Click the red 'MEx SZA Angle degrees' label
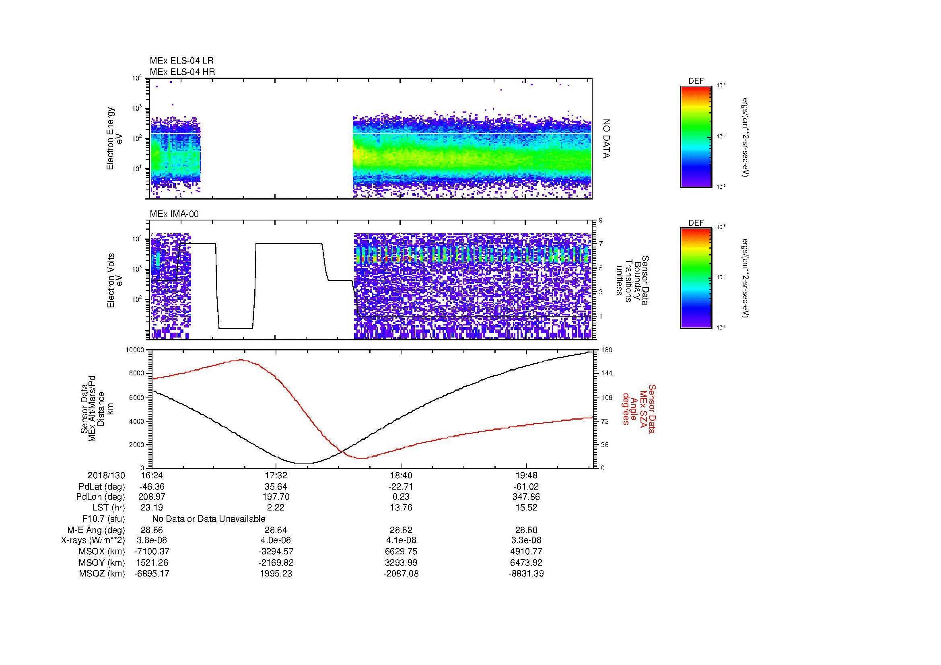941x665 pixels. 638,408
